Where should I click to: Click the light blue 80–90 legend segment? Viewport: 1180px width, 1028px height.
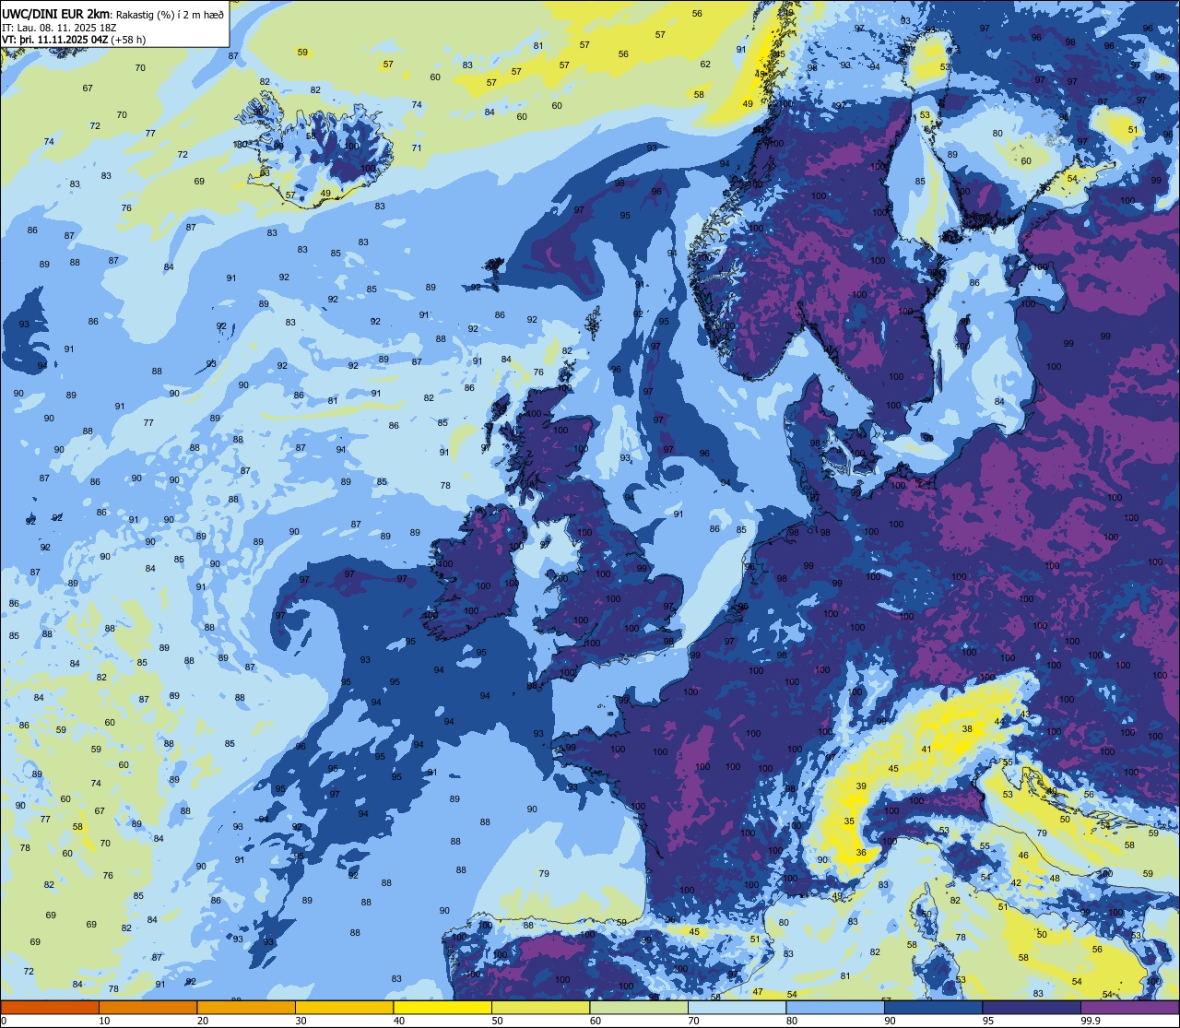click(835, 1007)
